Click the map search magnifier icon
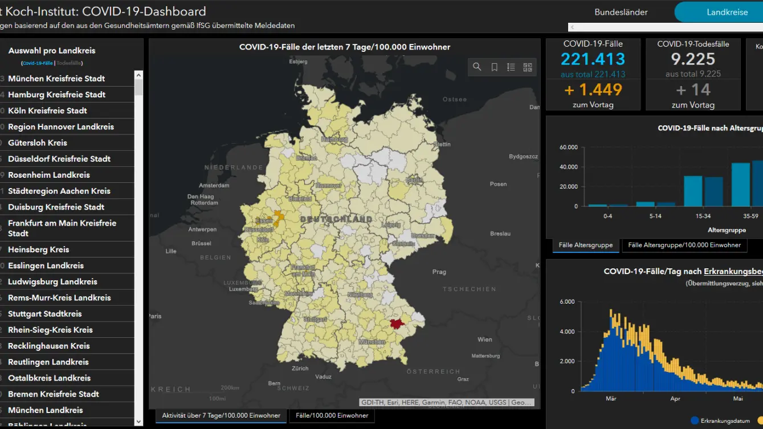 point(477,67)
